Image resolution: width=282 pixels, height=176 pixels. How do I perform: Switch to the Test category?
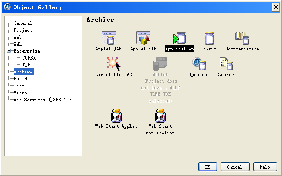pos(19,86)
